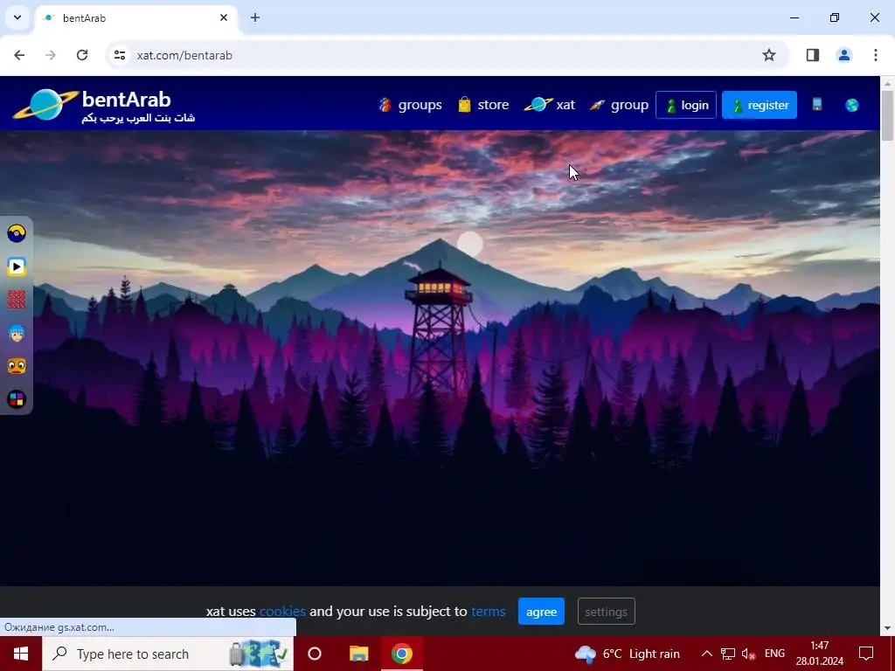The image size is (895, 671).
Task: Agree to the cookie notice
Action: (x=541, y=612)
